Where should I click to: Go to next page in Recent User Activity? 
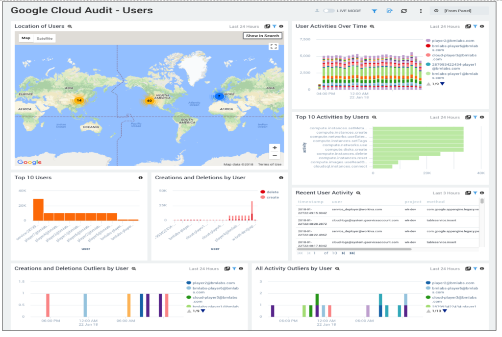coord(343,253)
